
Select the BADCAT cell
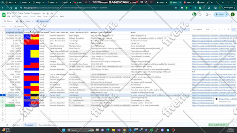pyautogui.click(x=19, y=36)
